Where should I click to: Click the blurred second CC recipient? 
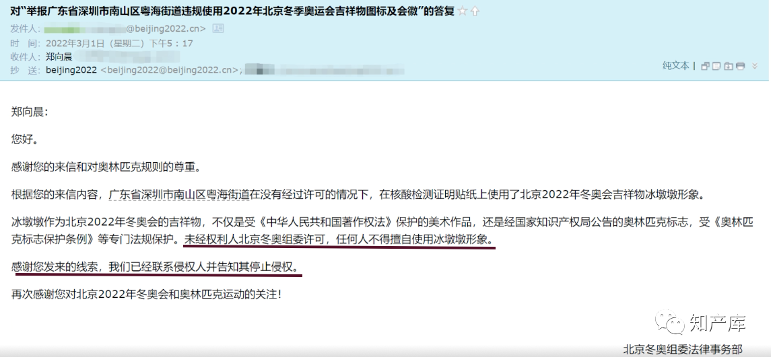tap(325, 70)
